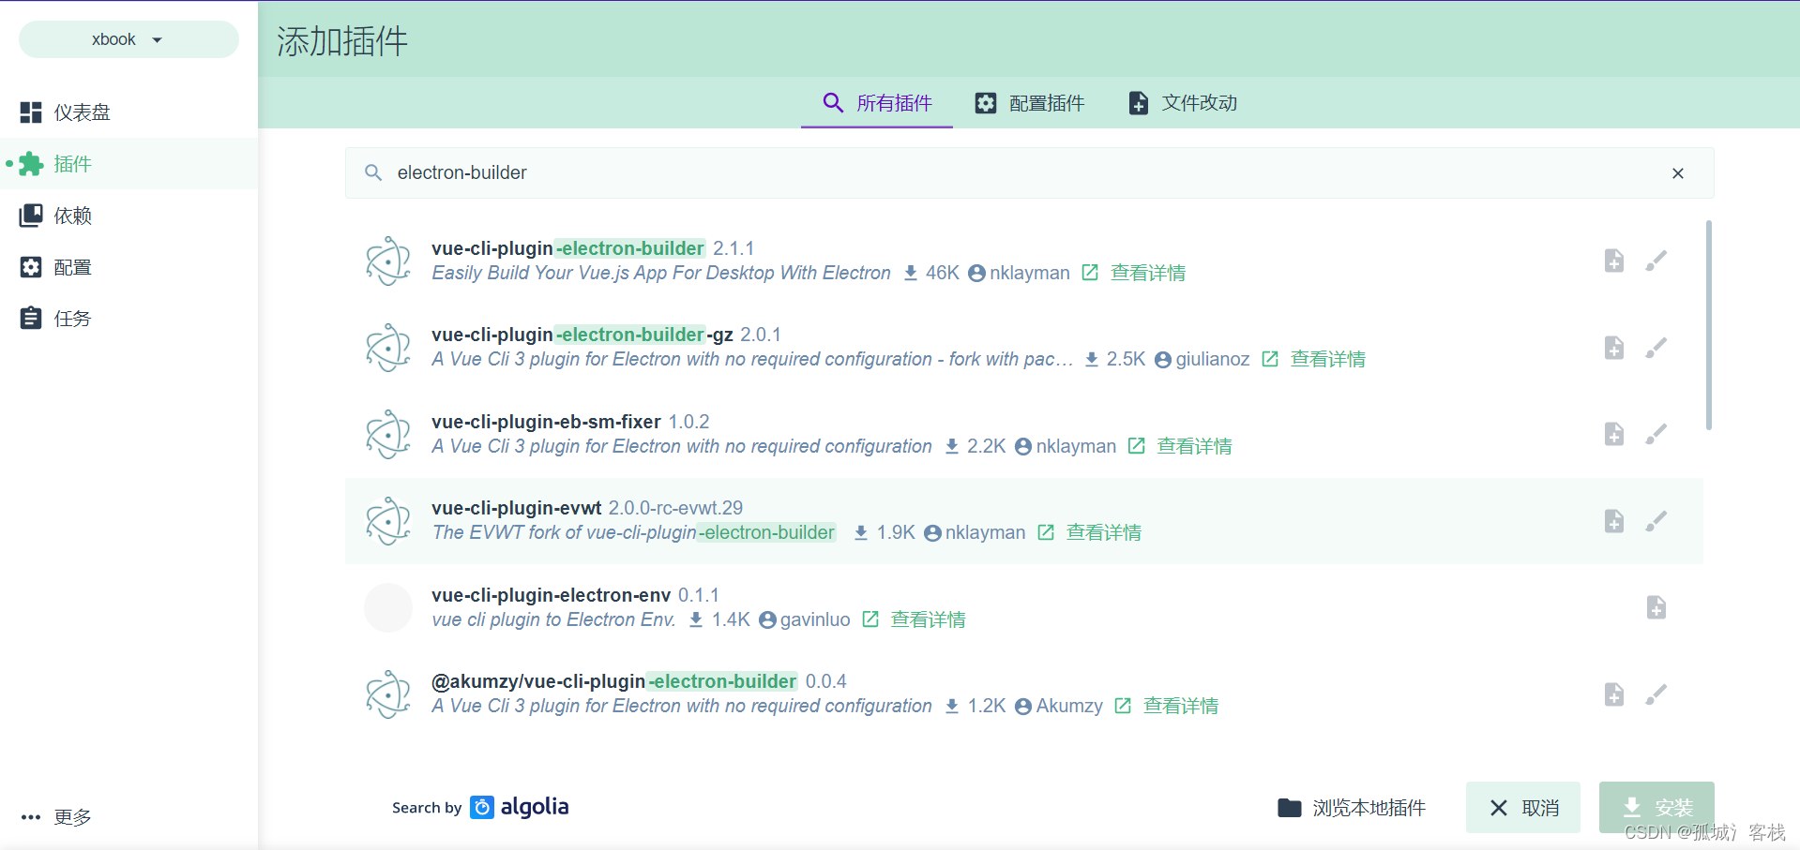1800x850 pixels.
Task: Select the vue-cli-plugin-evwt entry title
Action: (516, 508)
